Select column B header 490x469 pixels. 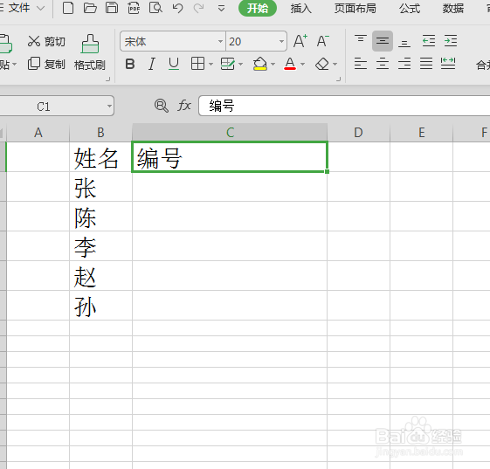coord(100,133)
